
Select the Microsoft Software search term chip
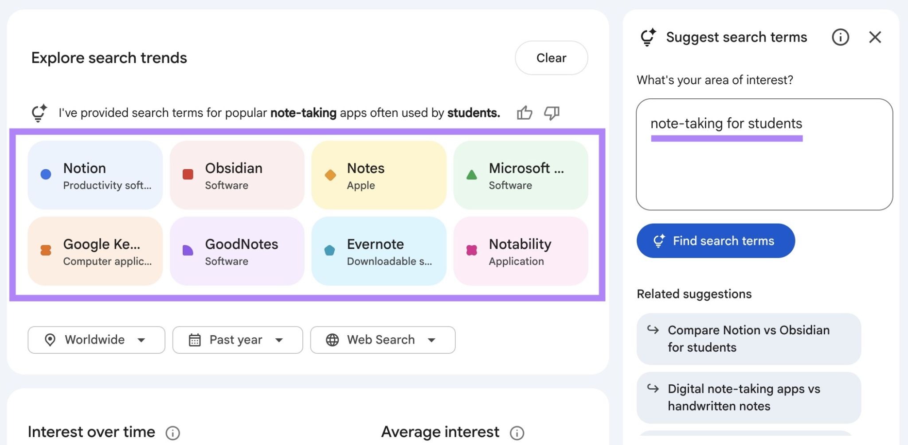pos(521,175)
